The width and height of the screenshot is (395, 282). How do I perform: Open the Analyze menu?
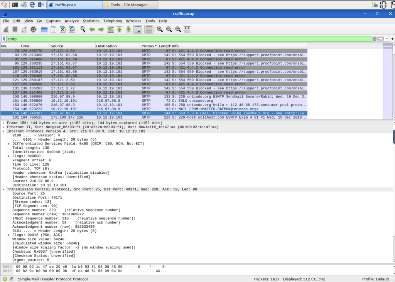(x=71, y=21)
